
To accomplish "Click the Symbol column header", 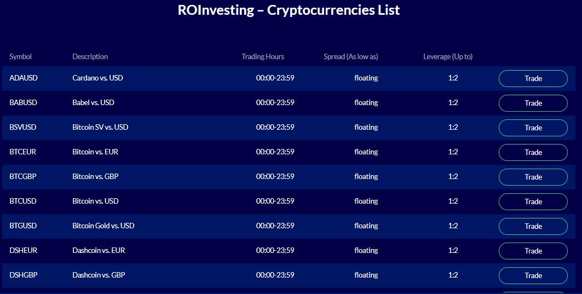I will click(20, 56).
